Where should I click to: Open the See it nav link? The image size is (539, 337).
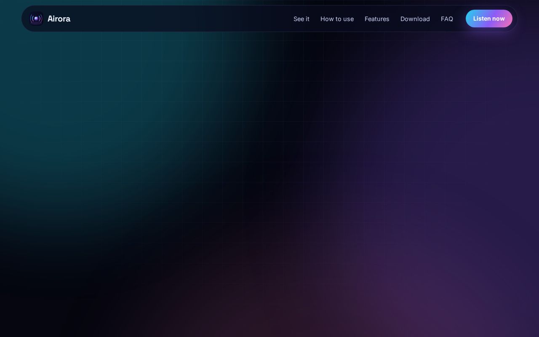pos(302,19)
